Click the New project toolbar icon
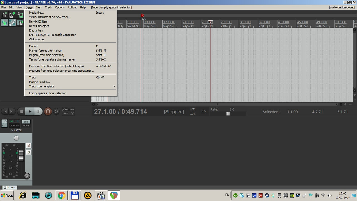Viewport: 357px width, 201px height. 4,15
